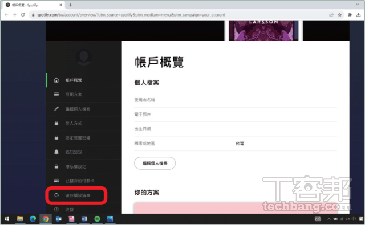The image size is (365, 225).
Task: Click the browser back arrow
Action: coord(6,15)
